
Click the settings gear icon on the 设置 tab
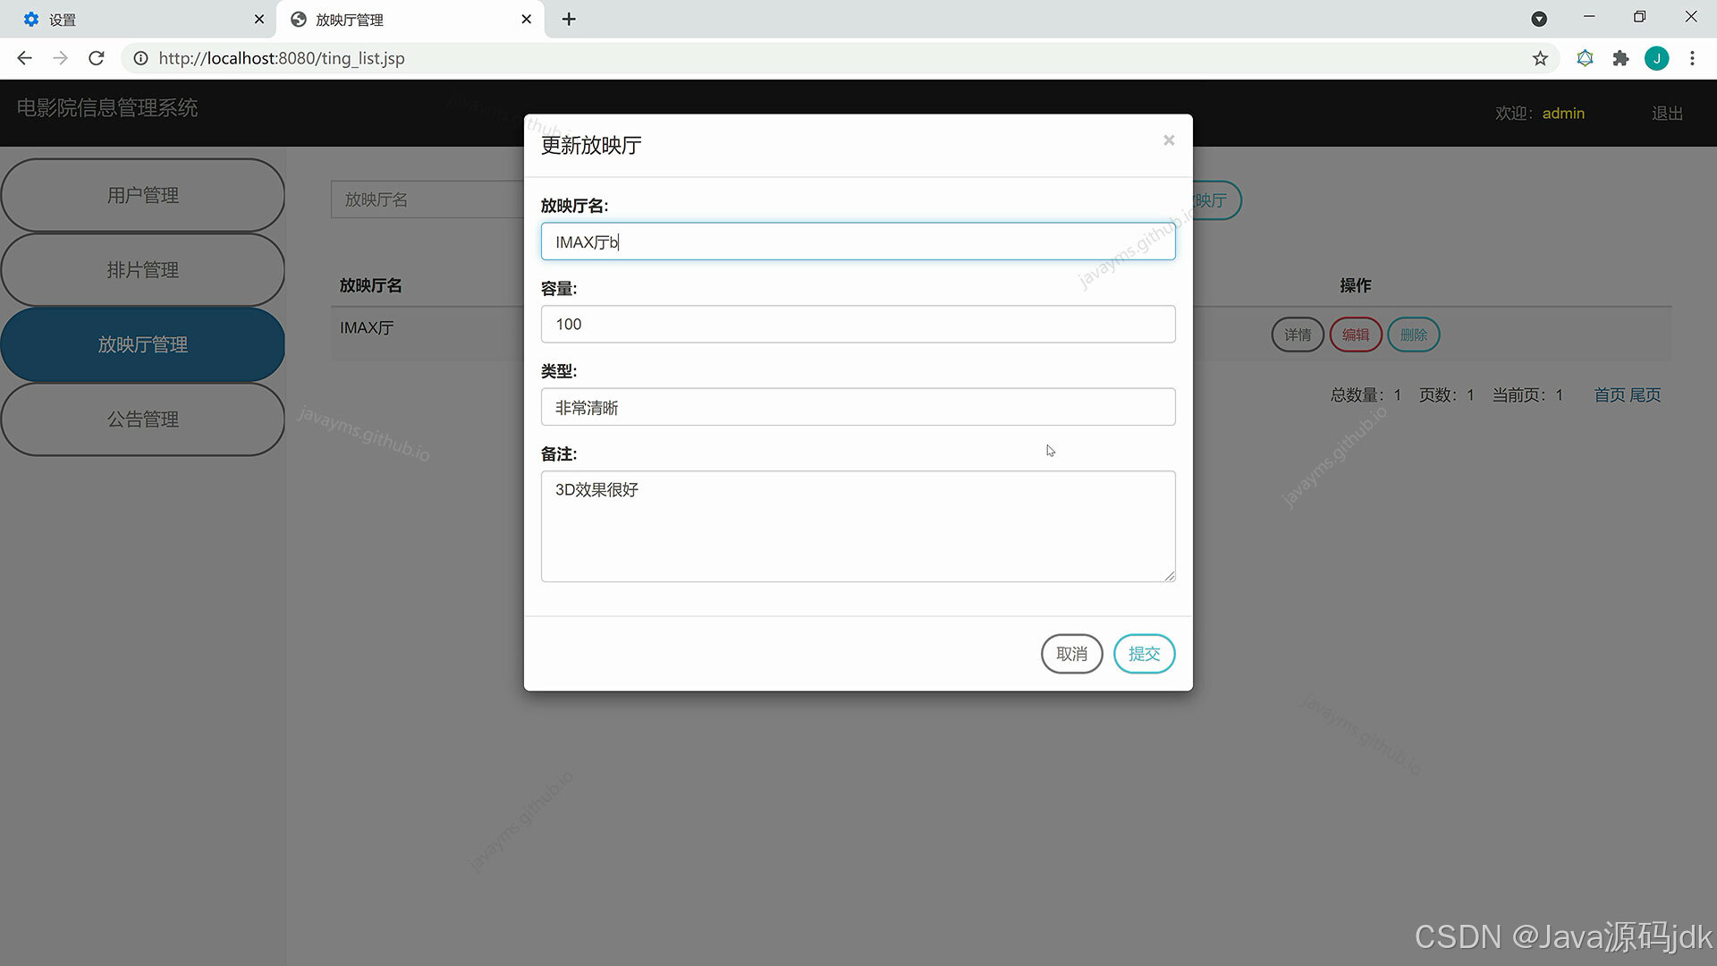(31, 19)
